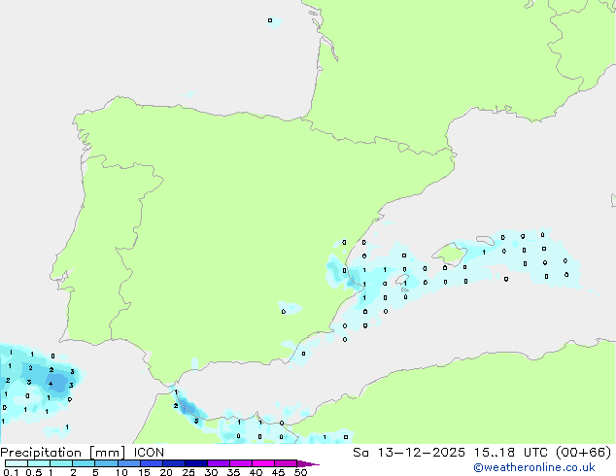This screenshot has width=616, height=476.
Task: Click the '25' legend scale label
Action: (188, 472)
